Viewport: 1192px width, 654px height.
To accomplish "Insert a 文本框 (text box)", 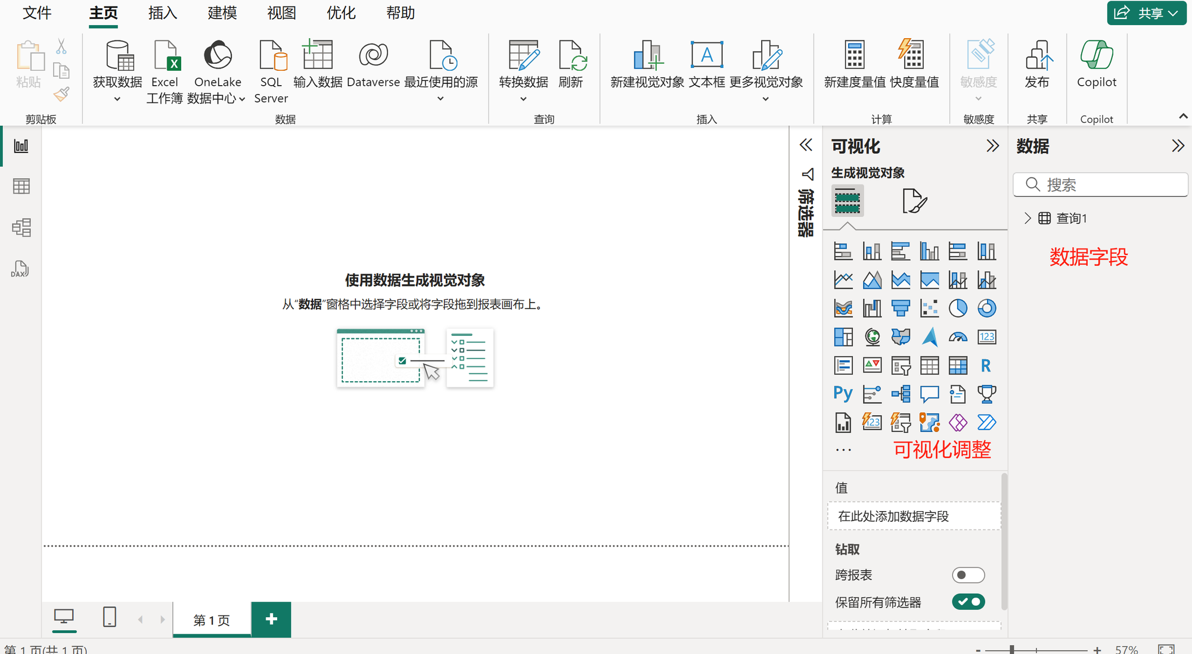I will (x=707, y=64).
